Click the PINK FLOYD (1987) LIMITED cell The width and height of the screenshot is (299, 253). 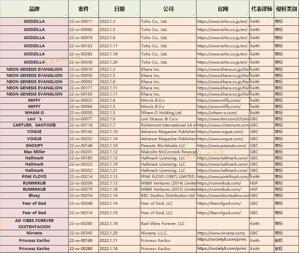tap(168, 177)
